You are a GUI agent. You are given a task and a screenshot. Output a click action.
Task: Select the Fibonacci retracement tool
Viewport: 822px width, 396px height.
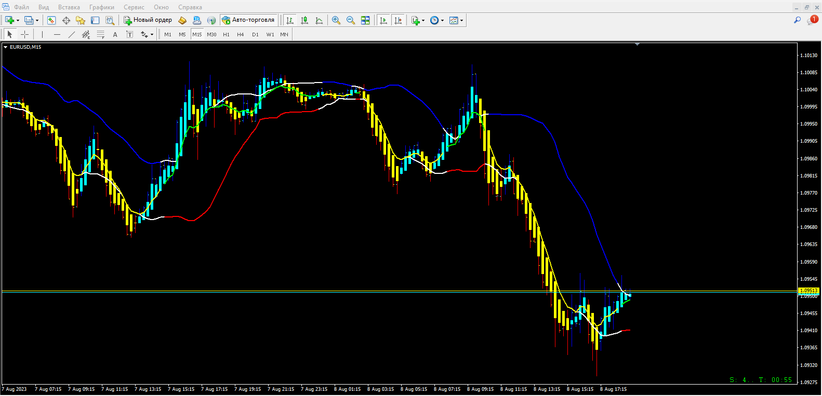click(101, 34)
